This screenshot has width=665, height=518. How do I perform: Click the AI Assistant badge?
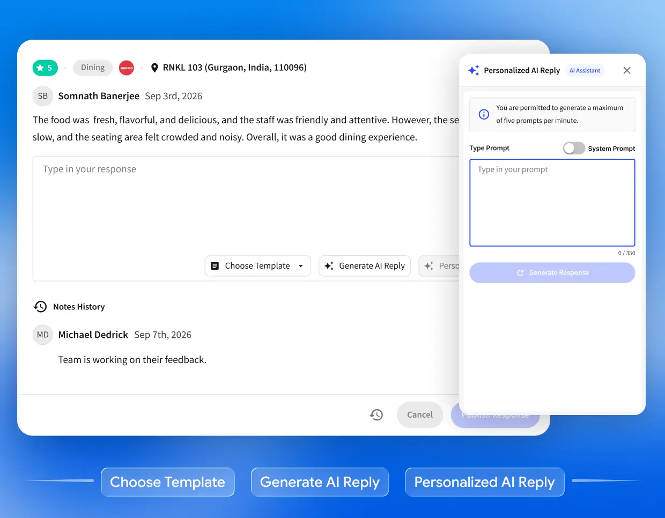[585, 71]
